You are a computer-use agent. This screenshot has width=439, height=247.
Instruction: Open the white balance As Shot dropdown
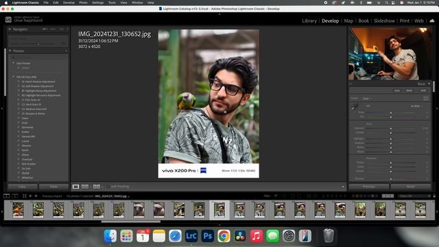pyautogui.click(x=416, y=106)
